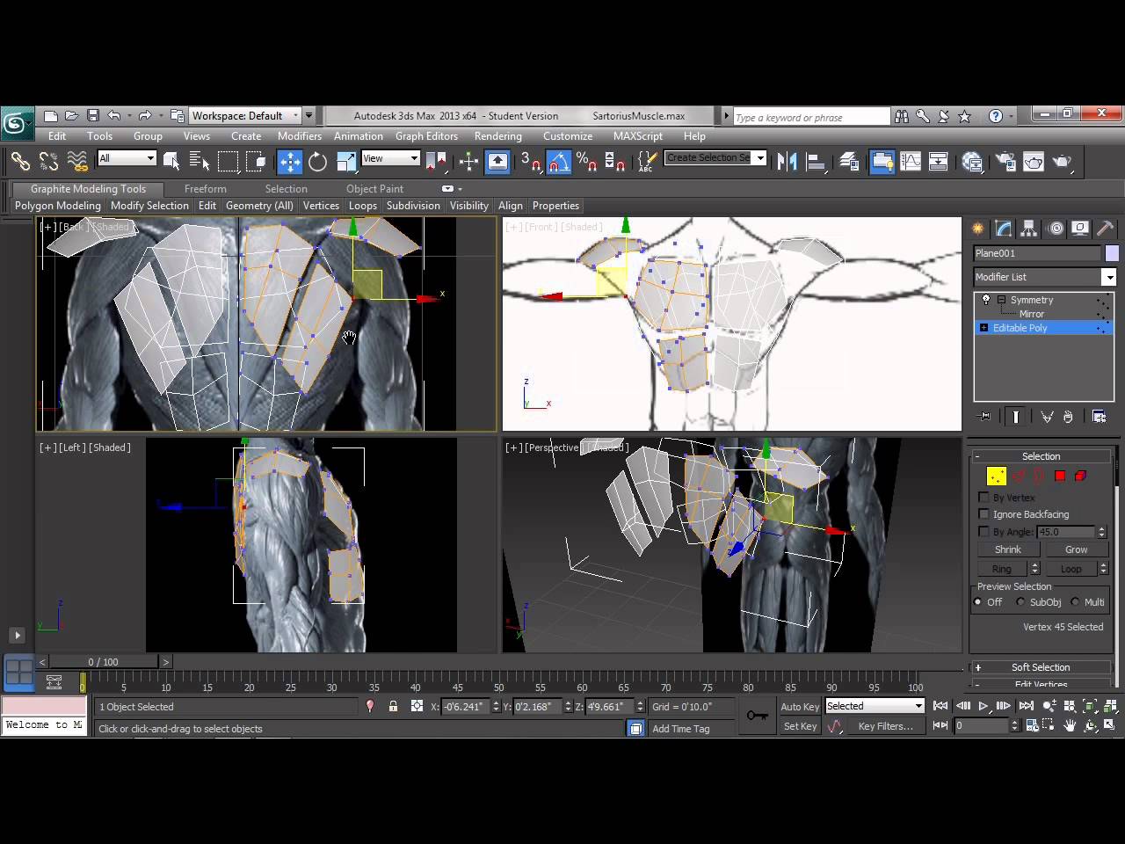The height and width of the screenshot is (844, 1125).
Task: Open the Modifier List dropdown
Action: pos(1108,277)
